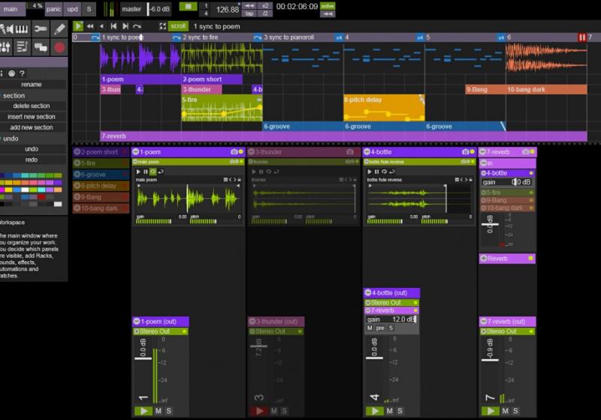The image size is (601, 420).
Task: Select the pencil draw tool
Action: (59, 29)
